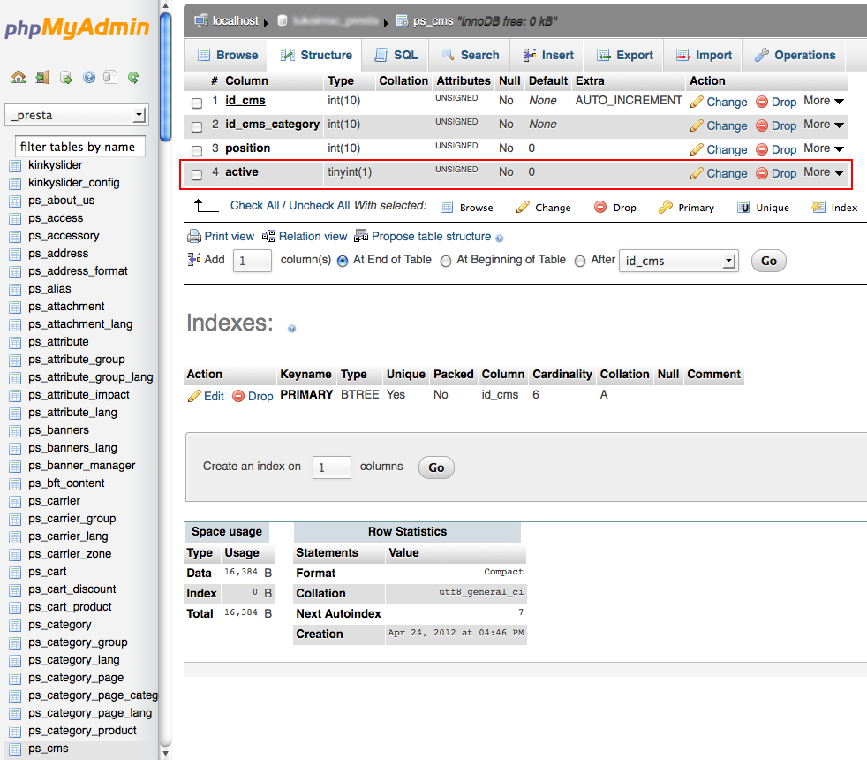Expand More options for position row
This screenshot has height=760, width=867.
(824, 148)
